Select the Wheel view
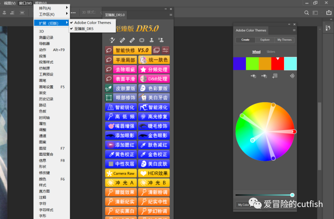 point(256,52)
